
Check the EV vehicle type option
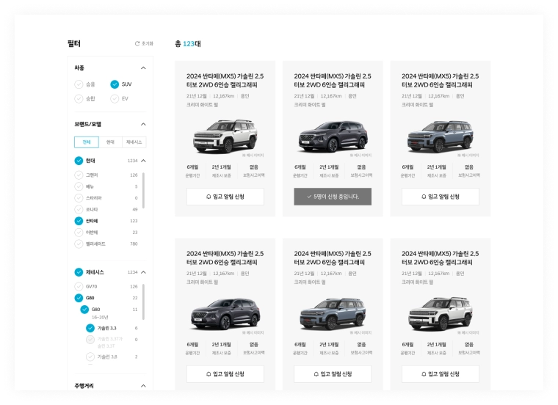(x=115, y=98)
